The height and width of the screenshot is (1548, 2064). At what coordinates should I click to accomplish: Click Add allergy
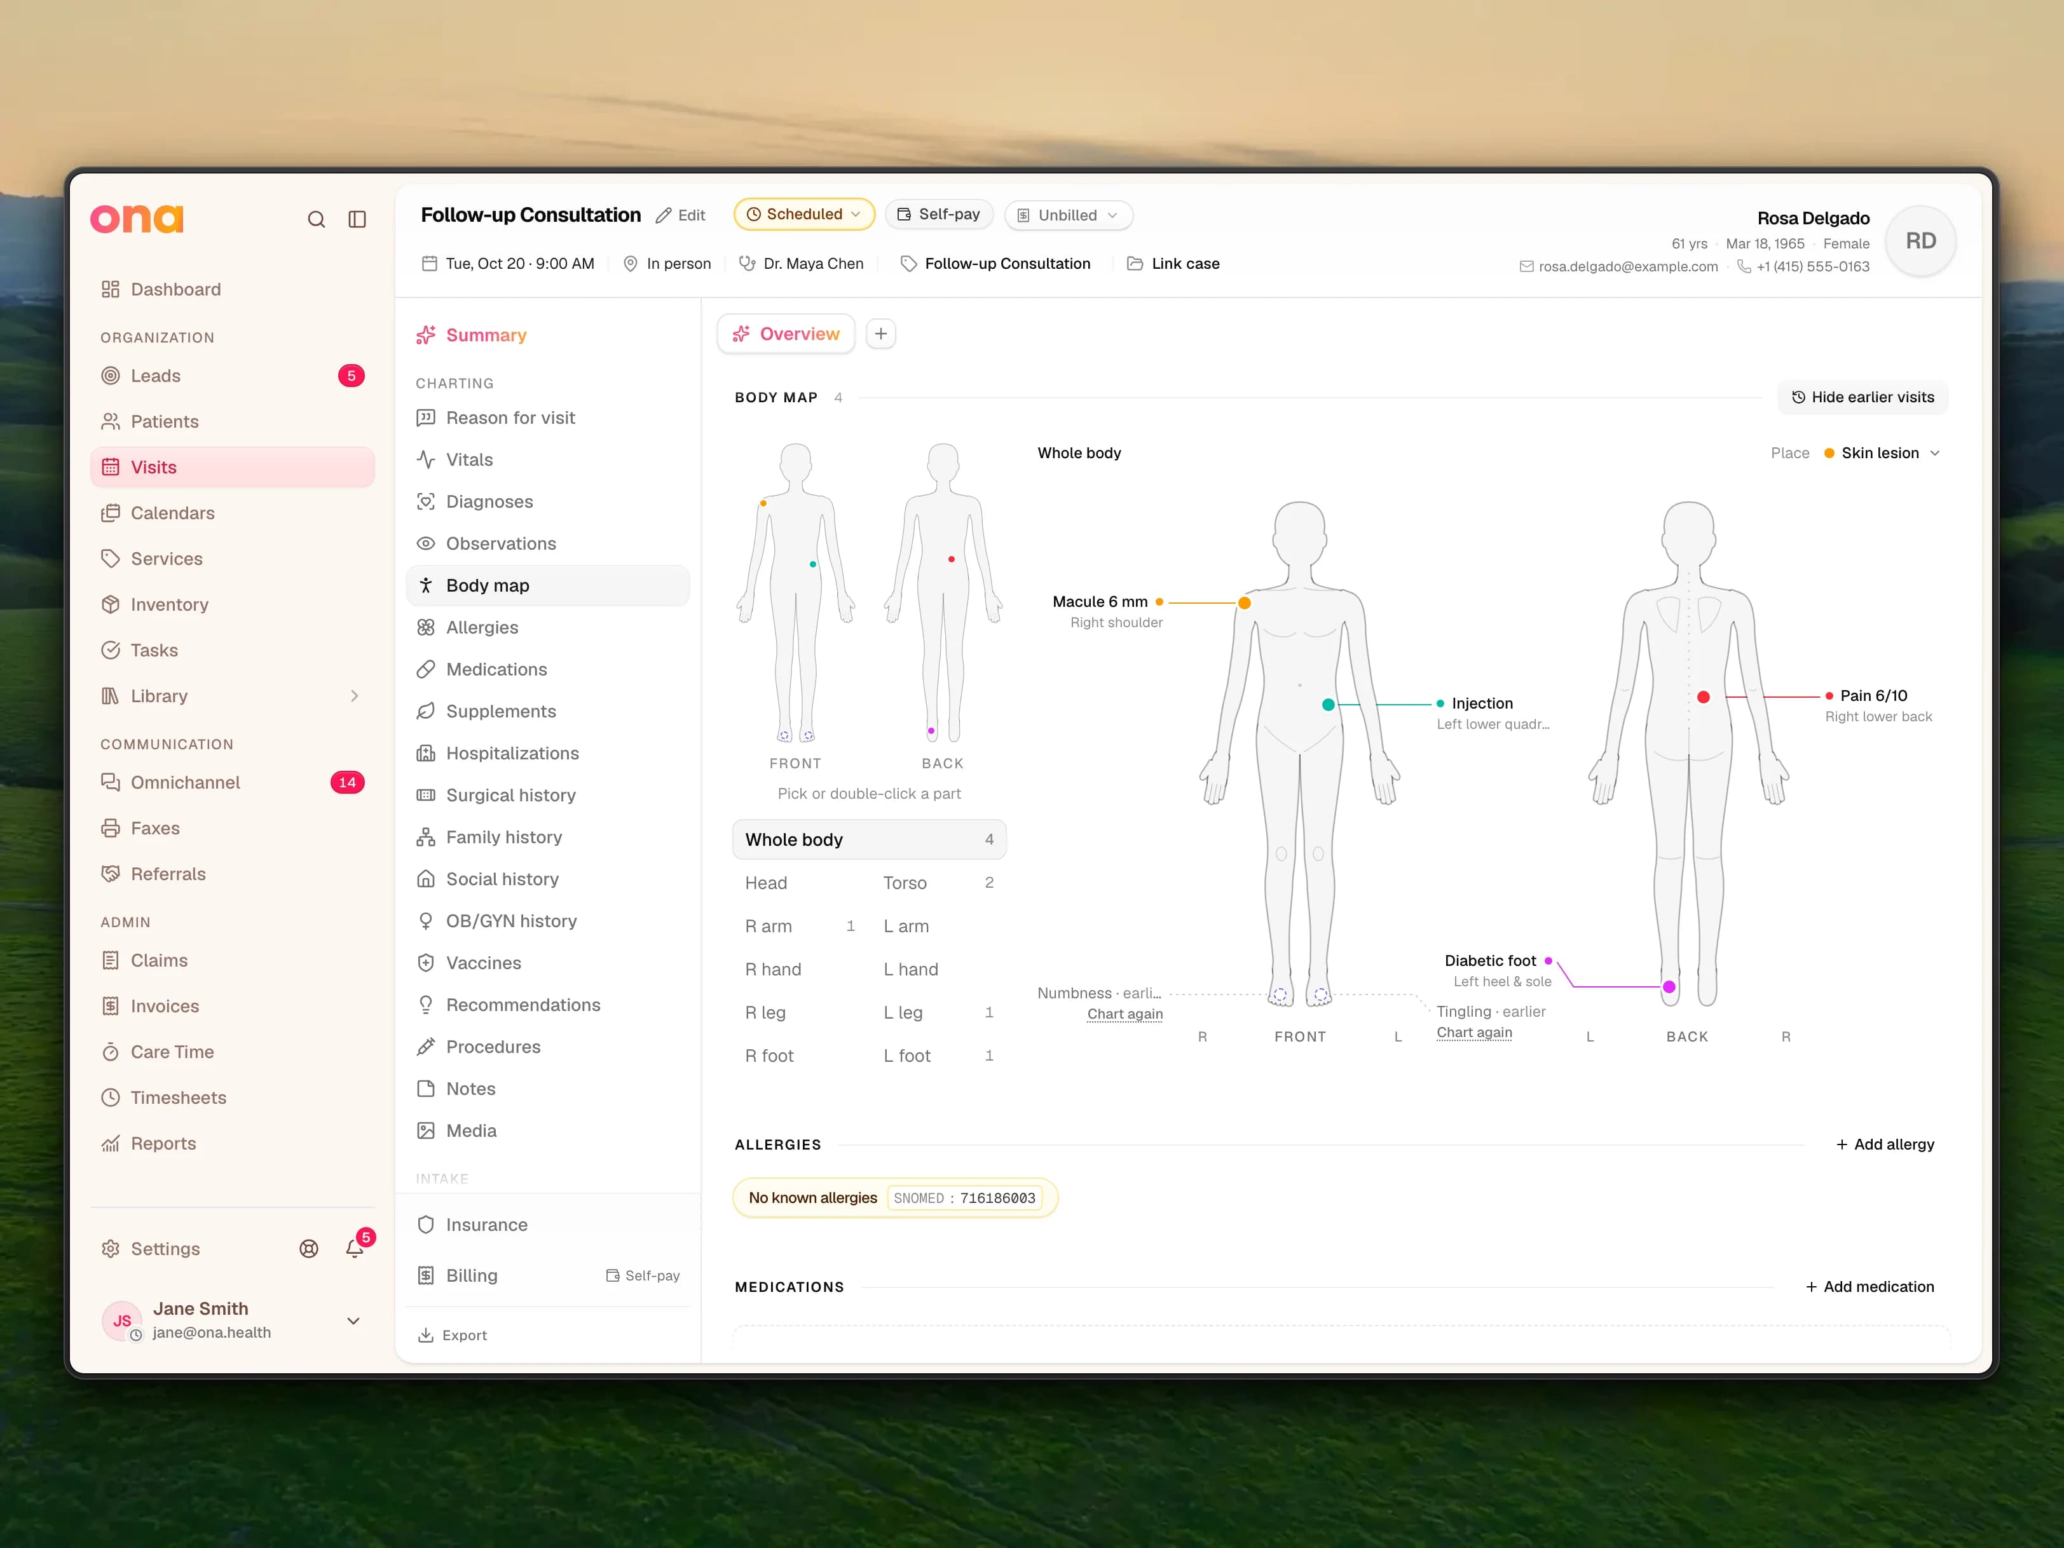pos(1885,1144)
